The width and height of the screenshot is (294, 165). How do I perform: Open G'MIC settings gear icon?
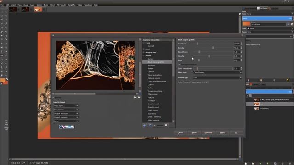coord(166,125)
